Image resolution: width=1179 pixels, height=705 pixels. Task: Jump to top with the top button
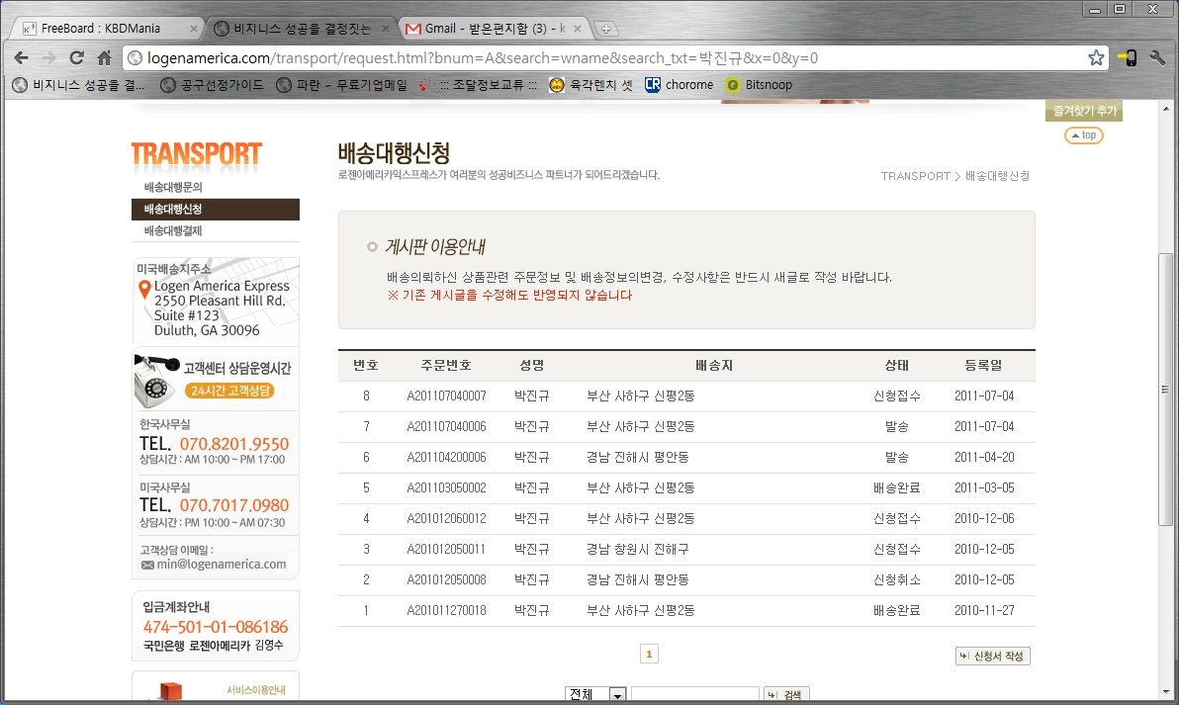(x=1083, y=135)
